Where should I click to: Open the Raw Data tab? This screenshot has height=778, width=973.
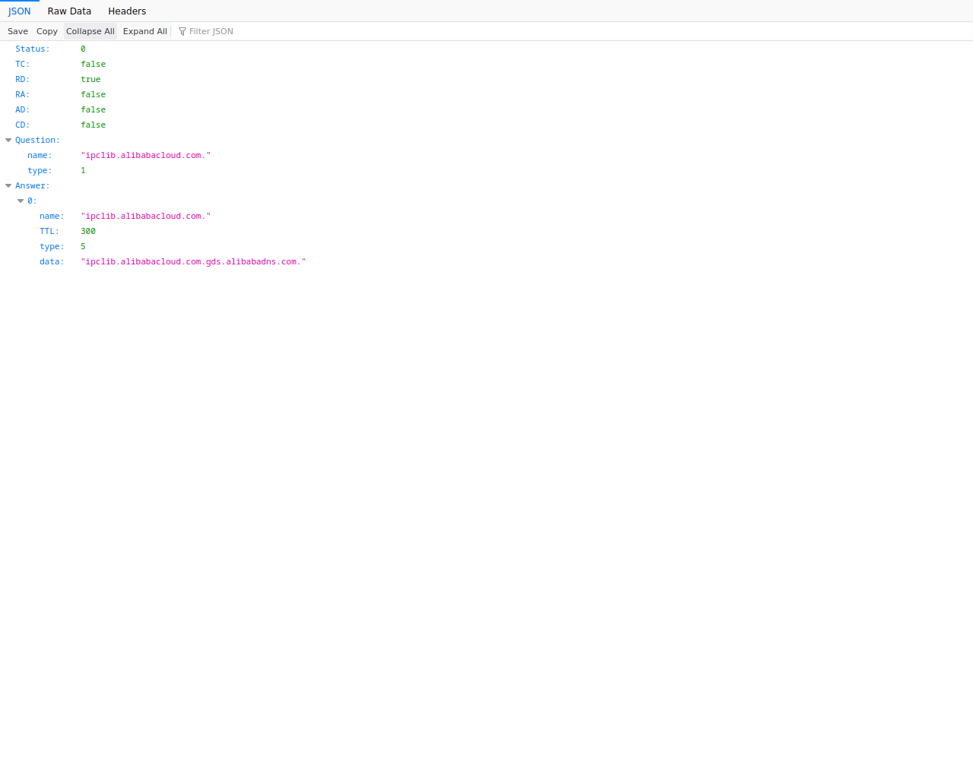[x=69, y=11]
